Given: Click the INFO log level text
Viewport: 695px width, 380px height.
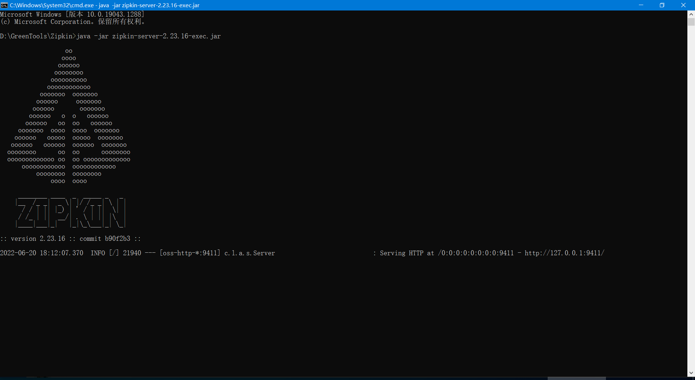Looking at the screenshot, I should 98,253.
